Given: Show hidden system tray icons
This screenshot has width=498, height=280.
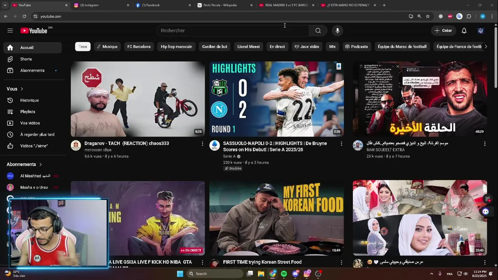Looking at the screenshot, I should coord(432,274).
